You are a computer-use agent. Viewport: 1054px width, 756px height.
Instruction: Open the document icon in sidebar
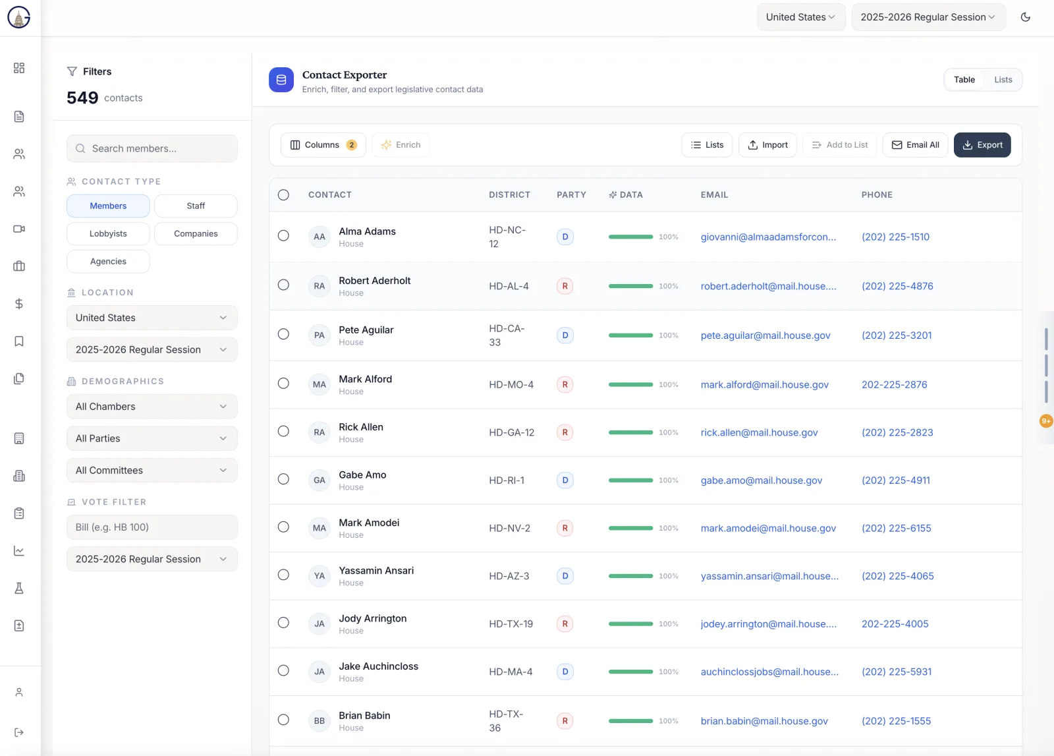coord(19,117)
